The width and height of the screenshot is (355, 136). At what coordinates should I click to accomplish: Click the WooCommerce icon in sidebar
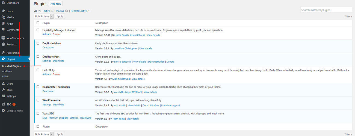pos(3,38)
